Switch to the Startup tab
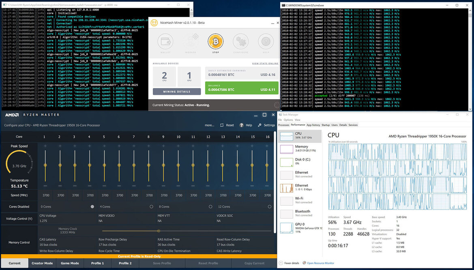 (x=326, y=125)
